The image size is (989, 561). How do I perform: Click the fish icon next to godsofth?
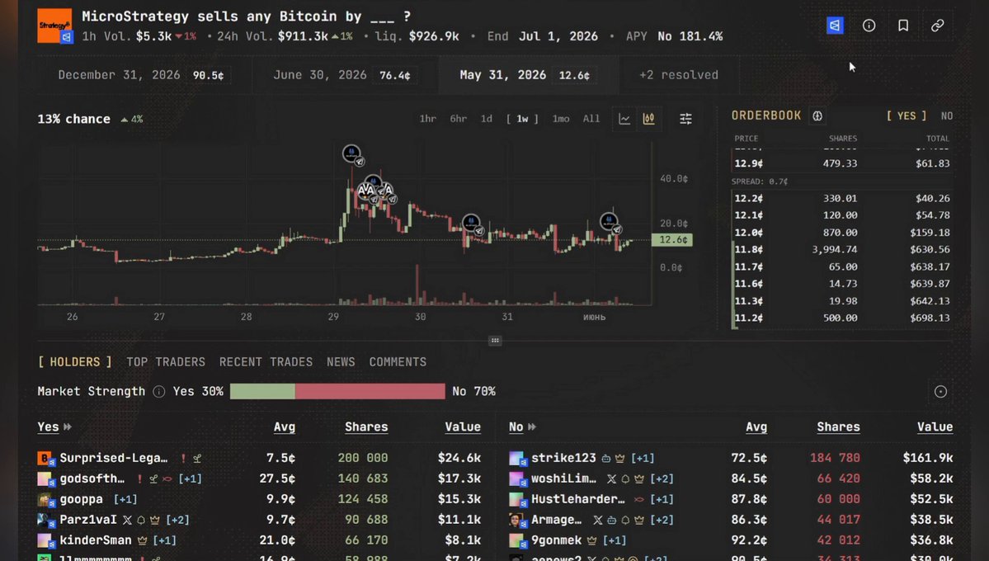167,479
